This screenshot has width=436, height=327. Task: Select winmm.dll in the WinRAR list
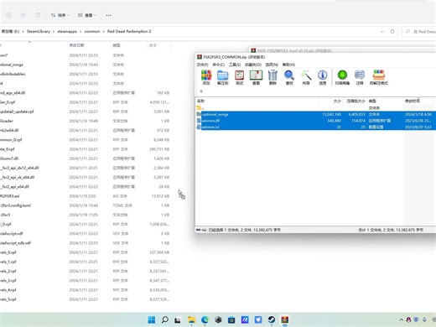pyautogui.click(x=315, y=121)
